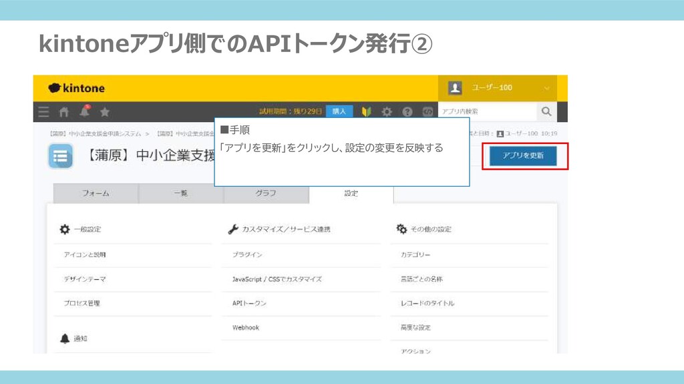Click the 購入 purchase button
The width and height of the screenshot is (684, 384).
click(339, 111)
